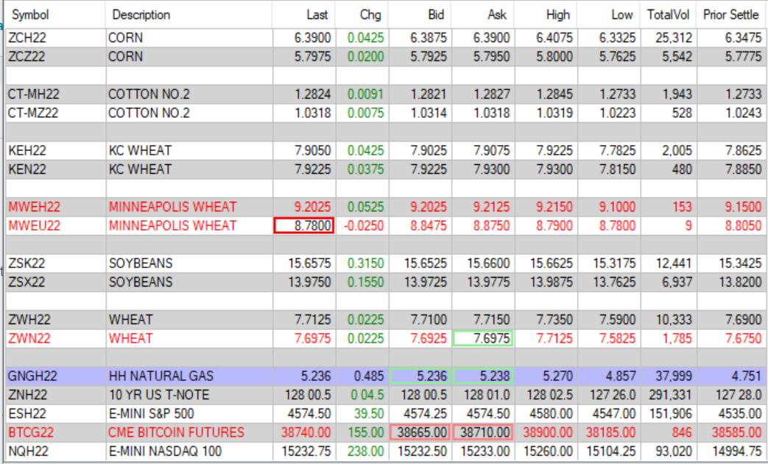This screenshot has width=768, height=464.
Task: Click the 38710.00 Ask for Bitcoin futures
Action: click(483, 432)
